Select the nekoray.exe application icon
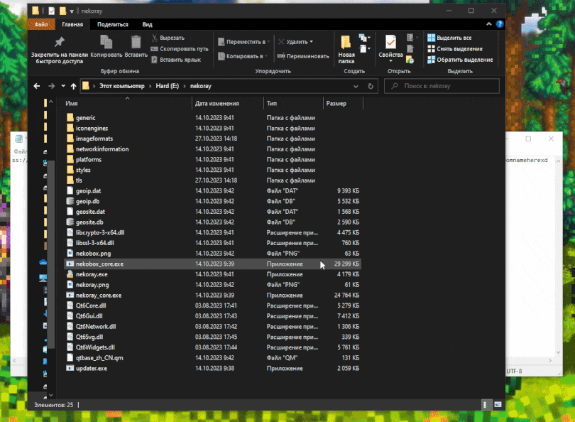The width and height of the screenshot is (575, 422). pyautogui.click(x=70, y=274)
